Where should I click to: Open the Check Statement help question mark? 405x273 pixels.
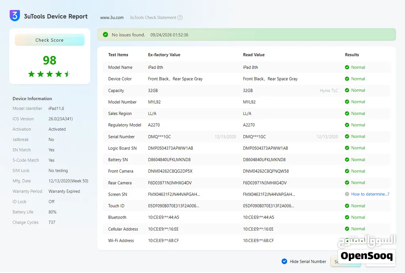pos(180,17)
